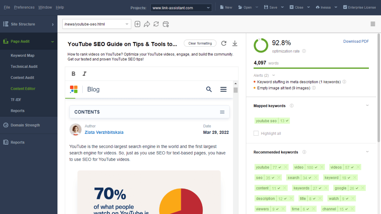Click the refresh icon beside the share arrow
This screenshot has height=214, width=381.
(156, 24)
